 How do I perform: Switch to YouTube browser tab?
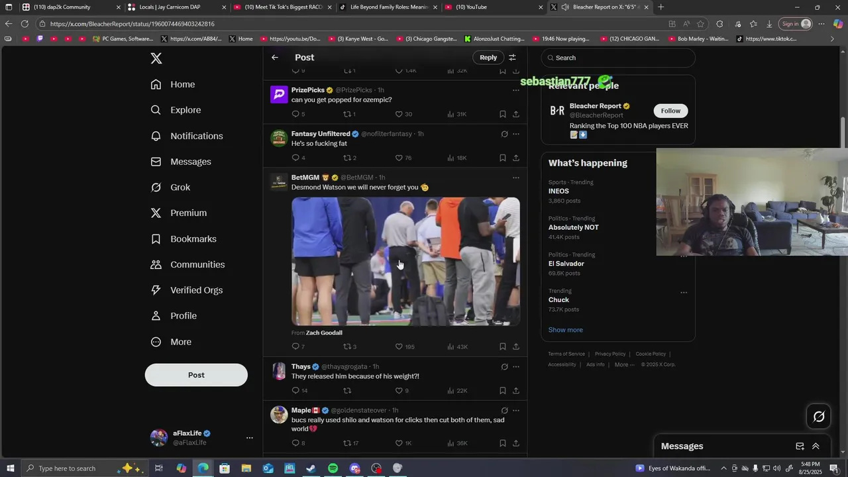[x=494, y=7]
